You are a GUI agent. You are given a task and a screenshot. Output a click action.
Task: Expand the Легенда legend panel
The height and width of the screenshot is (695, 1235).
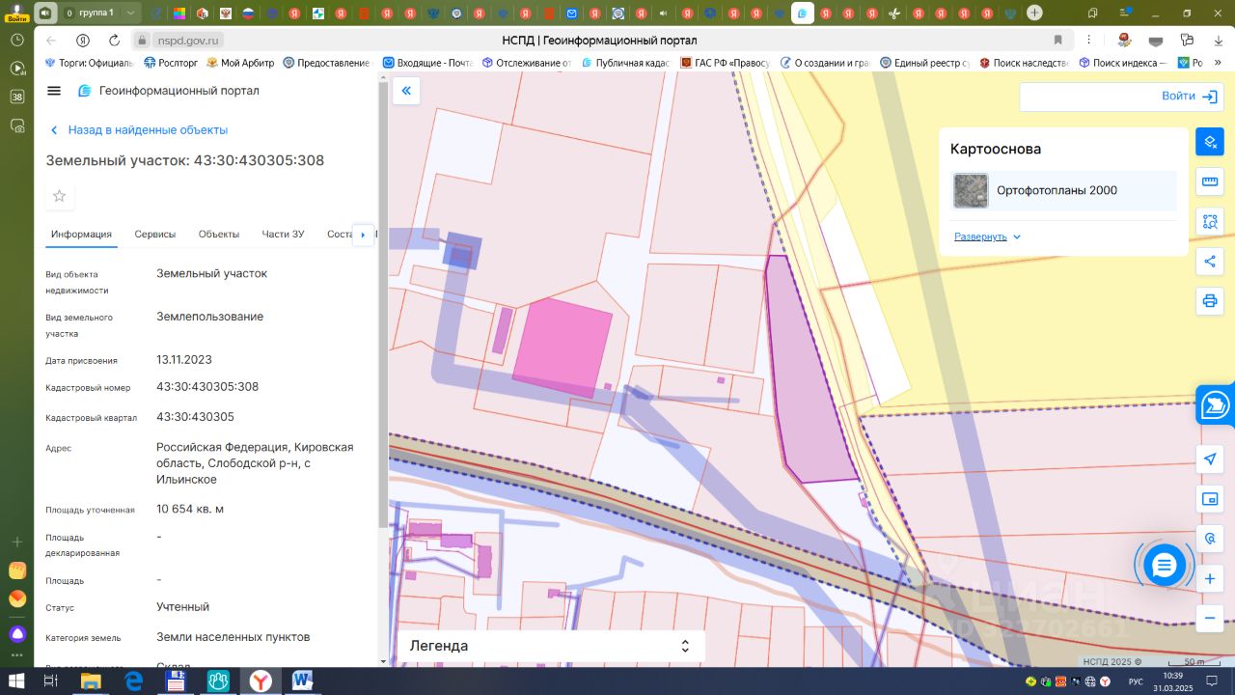(550, 646)
